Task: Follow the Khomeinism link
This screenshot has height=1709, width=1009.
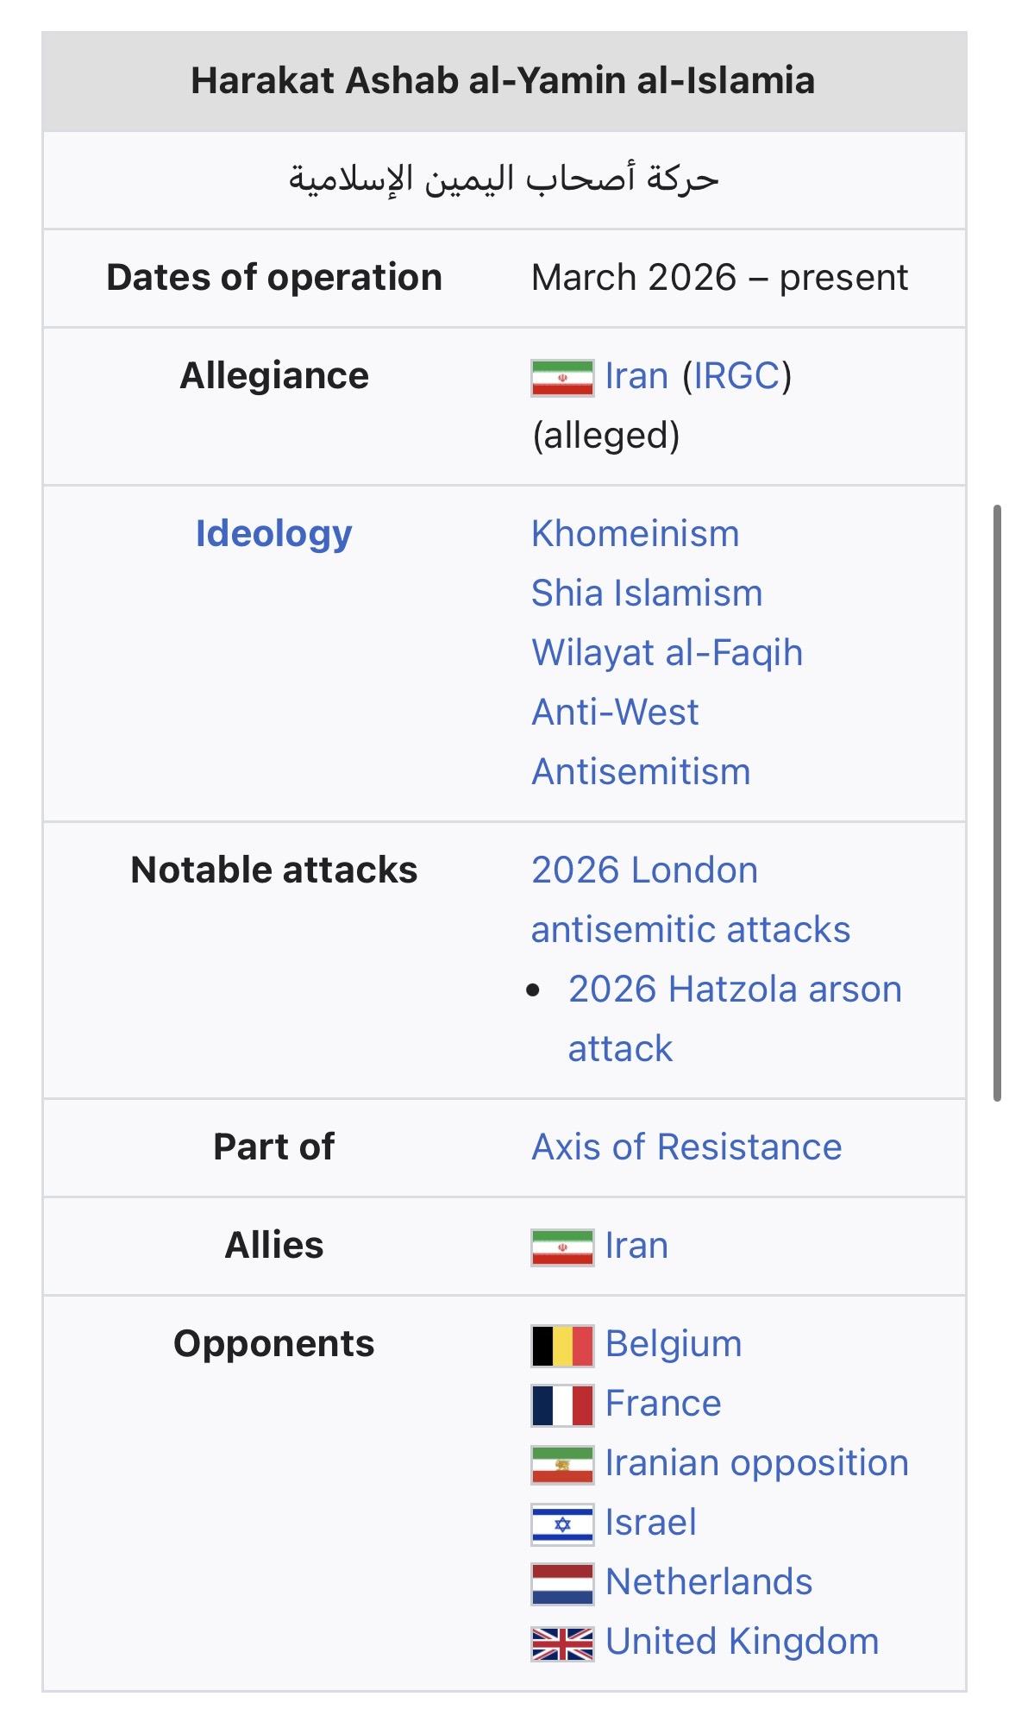Action: (635, 534)
